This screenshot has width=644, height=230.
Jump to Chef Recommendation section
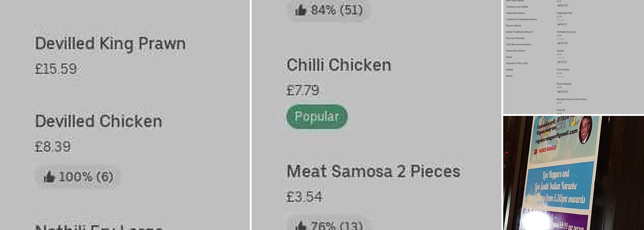(x=518, y=45)
